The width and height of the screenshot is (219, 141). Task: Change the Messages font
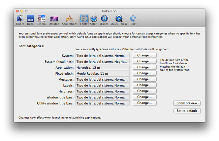tap(145, 79)
